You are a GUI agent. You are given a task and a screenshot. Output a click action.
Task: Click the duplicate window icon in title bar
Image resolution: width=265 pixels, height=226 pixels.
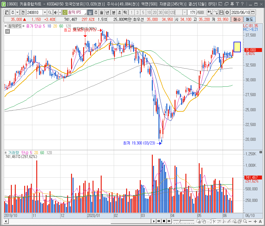point(226,4)
